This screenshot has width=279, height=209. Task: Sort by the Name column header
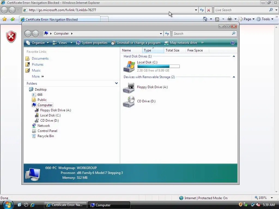[x=131, y=50]
